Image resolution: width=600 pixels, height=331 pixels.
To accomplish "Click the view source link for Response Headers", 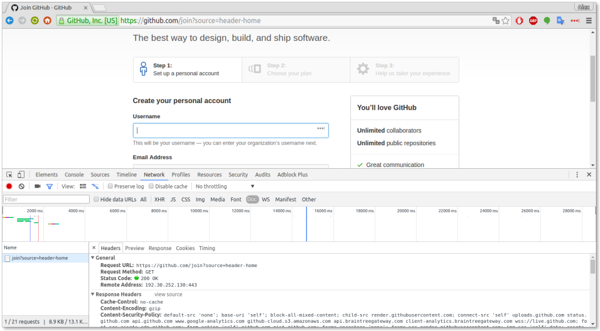I will [x=168, y=294].
